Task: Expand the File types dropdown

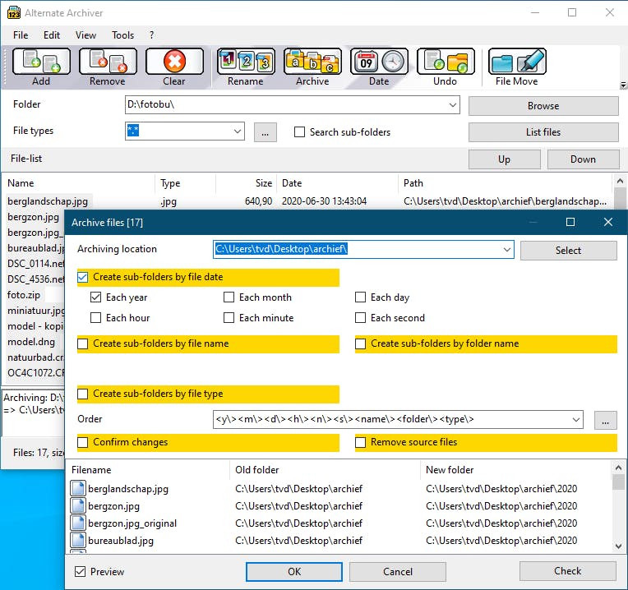Action: pos(238,131)
